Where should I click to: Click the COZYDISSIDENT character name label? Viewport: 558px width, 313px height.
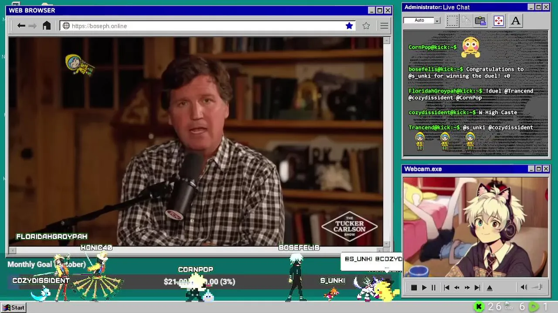tap(41, 280)
